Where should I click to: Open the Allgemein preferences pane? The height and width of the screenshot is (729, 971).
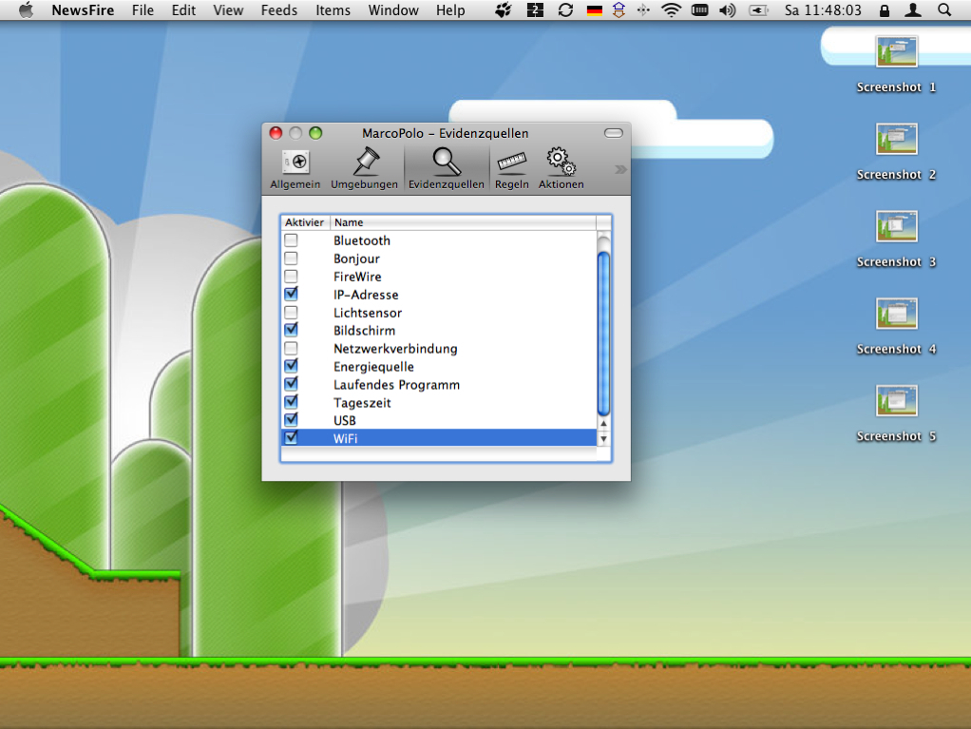pyautogui.click(x=295, y=168)
